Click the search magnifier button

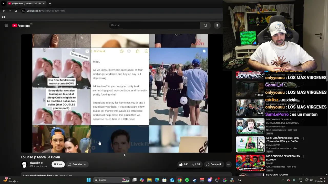click(x=206, y=25)
